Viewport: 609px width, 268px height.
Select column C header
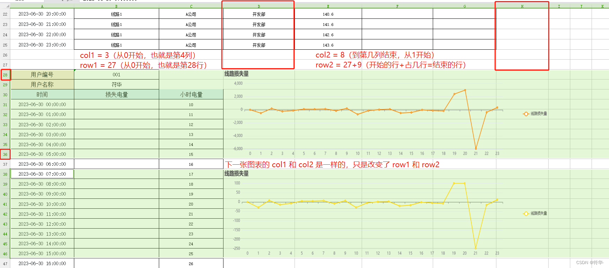191,6
